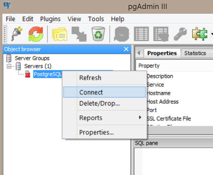
Task: Click the left tab scroll arrow
Action: click(x=139, y=53)
